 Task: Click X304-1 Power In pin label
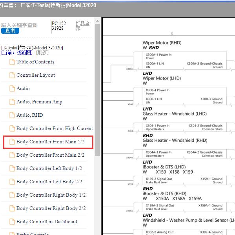pyautogui.click(x=158, y=126)
